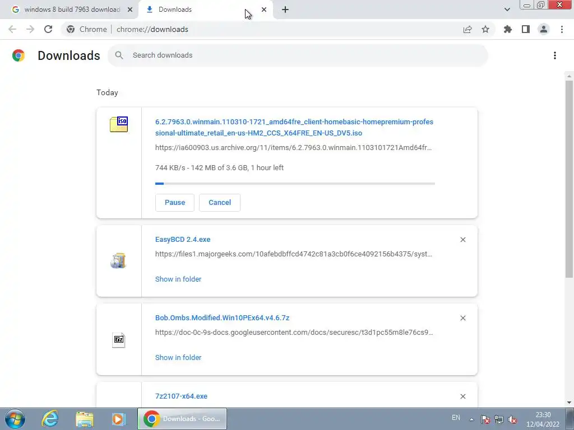Open the Windows Start menu orb
Viewport: 574px width, 430px height.
15,419
